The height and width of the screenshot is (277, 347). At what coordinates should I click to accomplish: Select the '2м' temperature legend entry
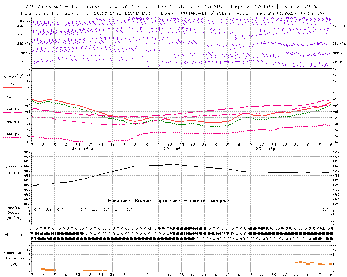point(13,85)
